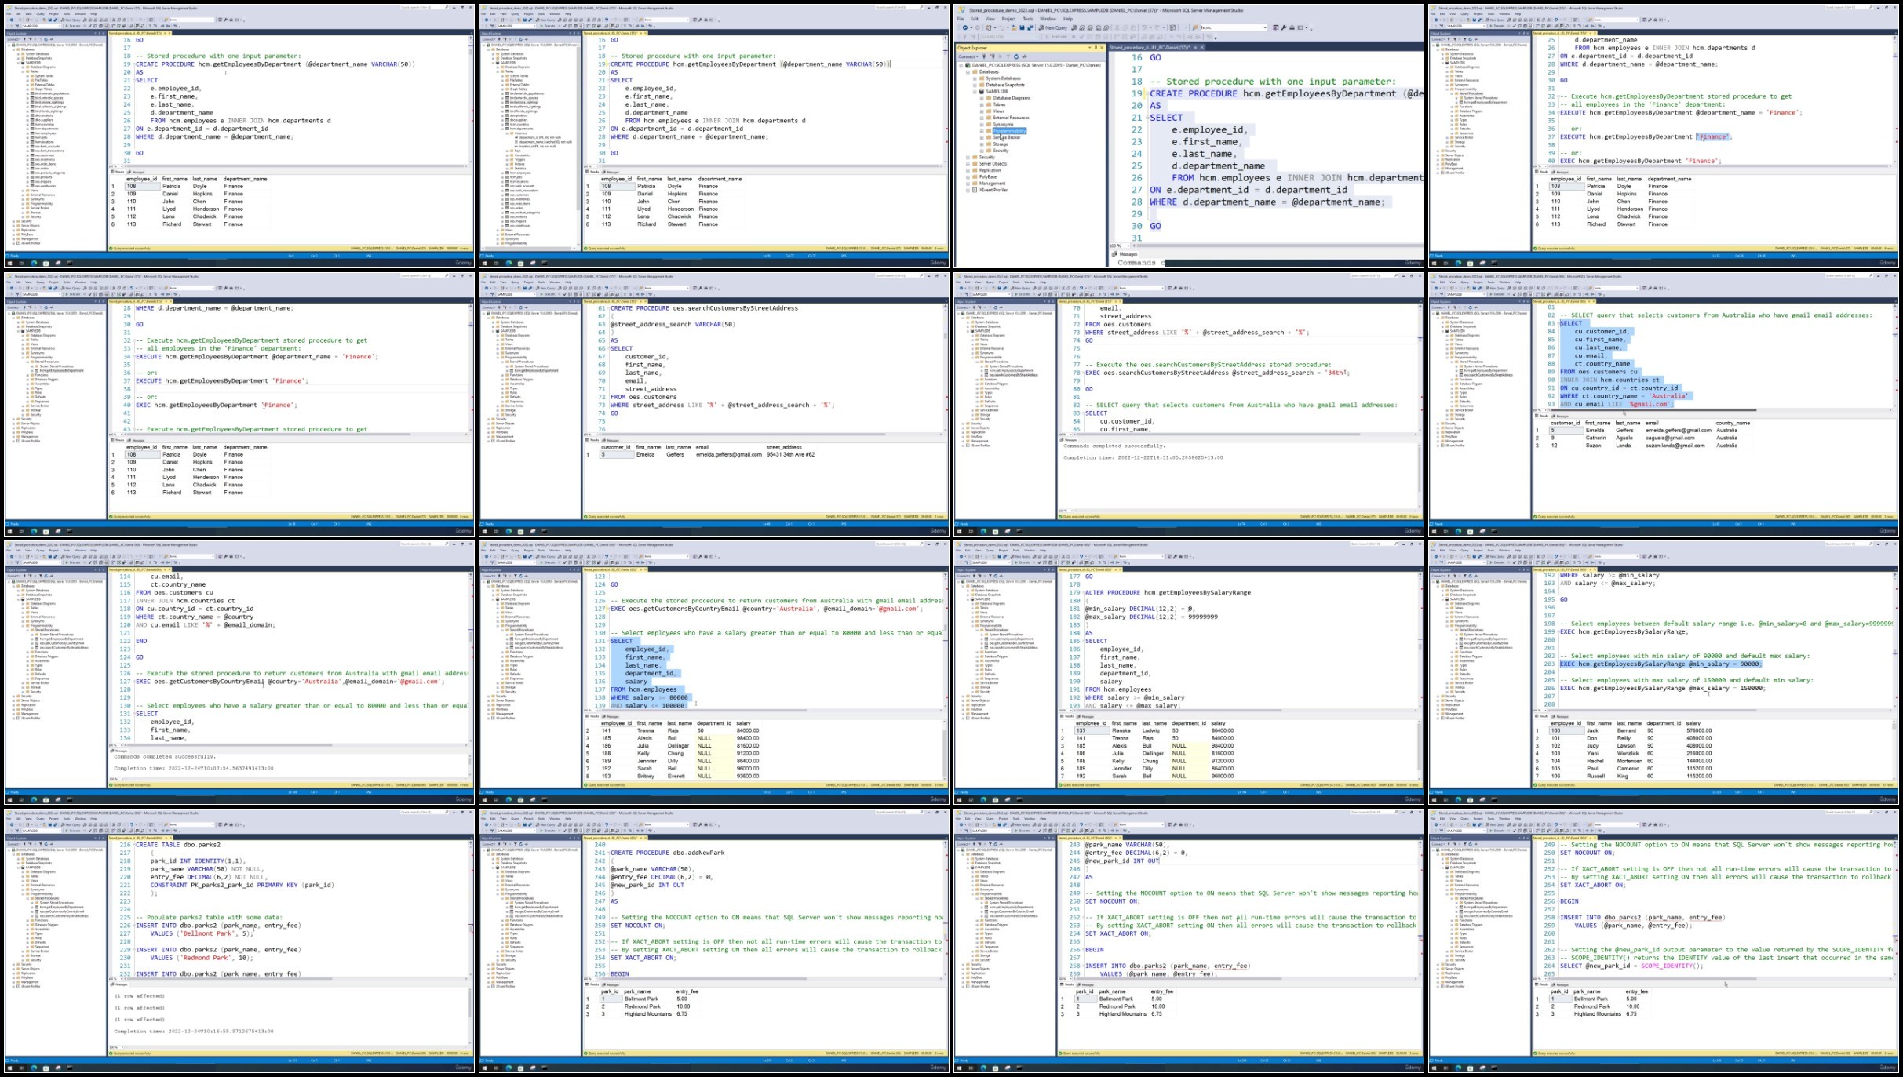Click Save All icon in enlarged SSMS toolbar

[1030, 27]
